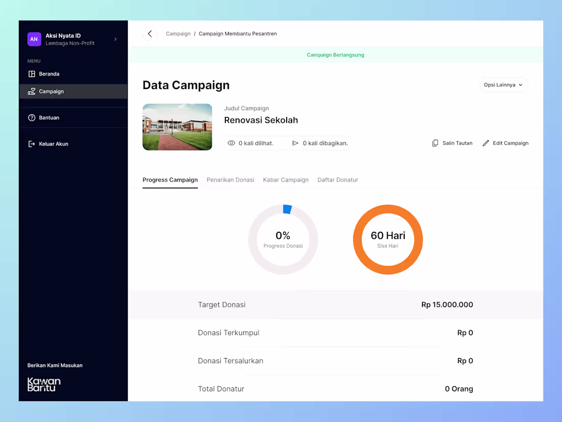Click the Renovasi Sekolah campaign thumbnail

177,127
